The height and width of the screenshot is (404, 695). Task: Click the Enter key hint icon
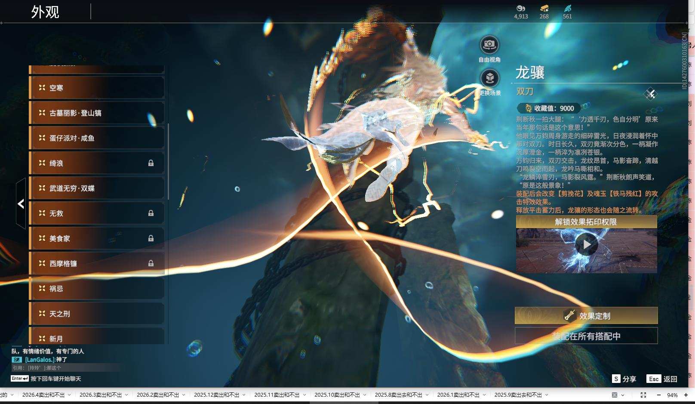pos(20,379)
